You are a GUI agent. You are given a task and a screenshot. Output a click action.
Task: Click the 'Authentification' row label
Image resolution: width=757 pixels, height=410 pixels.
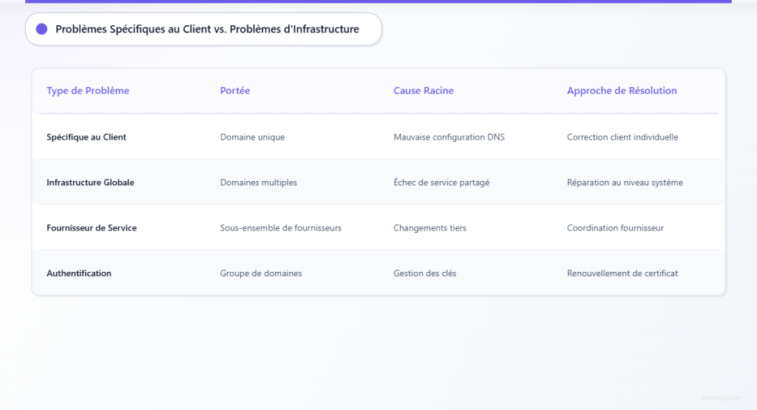(78, 273)
